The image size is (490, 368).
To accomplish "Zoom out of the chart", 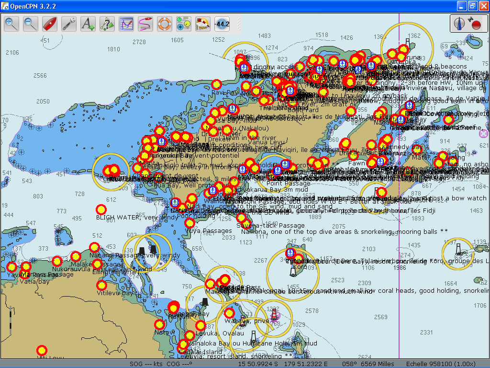I will coord(31,24).
